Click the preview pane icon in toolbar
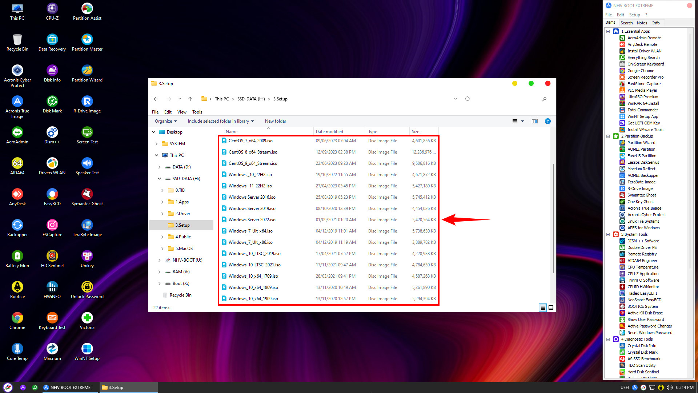Image resolution: width=698 pixels, height=393 pixels. 534,121
